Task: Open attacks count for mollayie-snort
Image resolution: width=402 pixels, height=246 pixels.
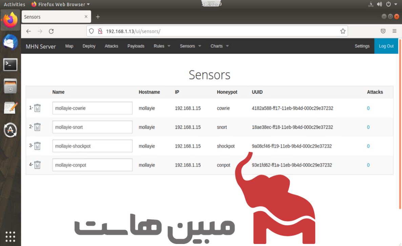Action: pyautogui.click(x=368, y=127)
